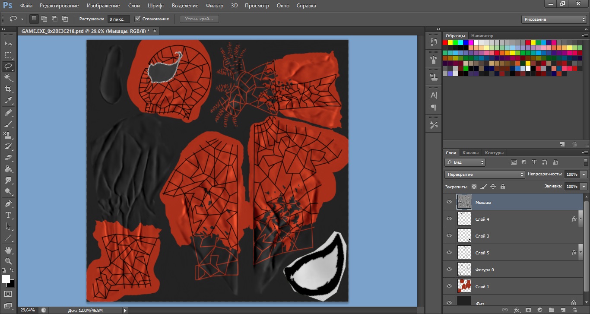
Task: Hide the Мышцы layer
Action: (449, 202)
